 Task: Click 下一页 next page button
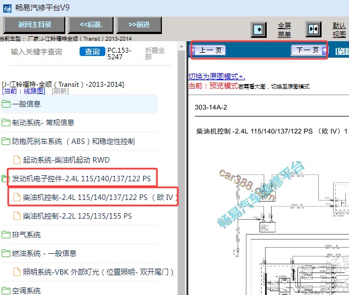click(x=309, y=50)
